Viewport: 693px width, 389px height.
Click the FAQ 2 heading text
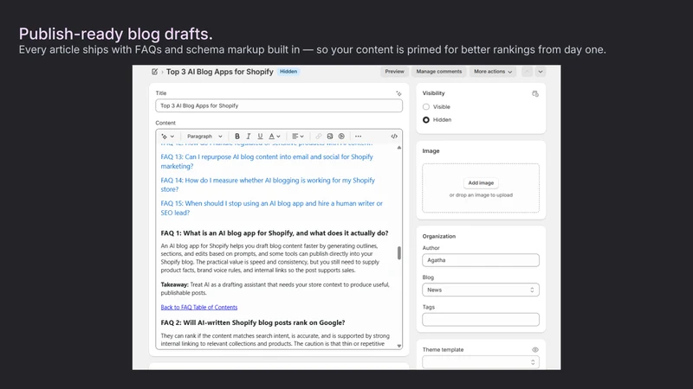click(x=253, y=322)
